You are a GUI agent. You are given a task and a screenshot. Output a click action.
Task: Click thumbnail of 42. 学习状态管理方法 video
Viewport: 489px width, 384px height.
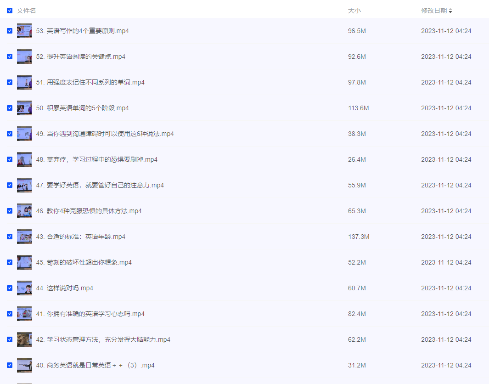pyautogui.click(x=24, y=339)
